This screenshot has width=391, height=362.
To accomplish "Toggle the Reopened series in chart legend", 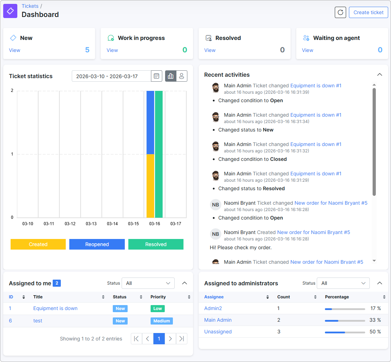I will pos(97,244).
